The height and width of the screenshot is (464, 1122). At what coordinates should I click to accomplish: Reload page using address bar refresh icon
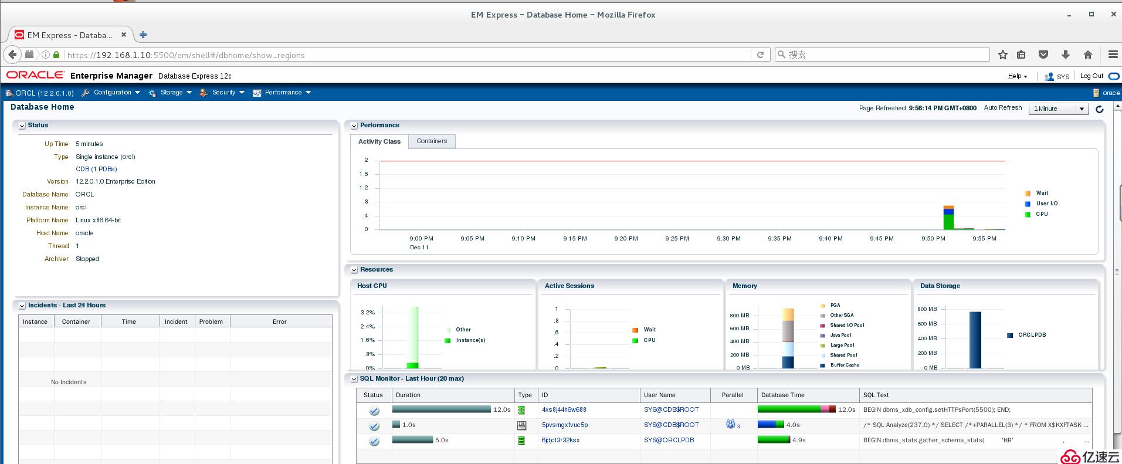point(760,55)
